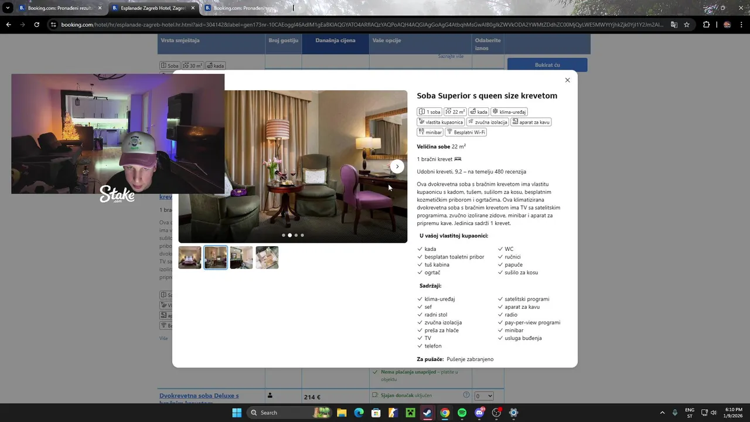Open the clock and calendar
750x422 pixels.
(734, 413)
